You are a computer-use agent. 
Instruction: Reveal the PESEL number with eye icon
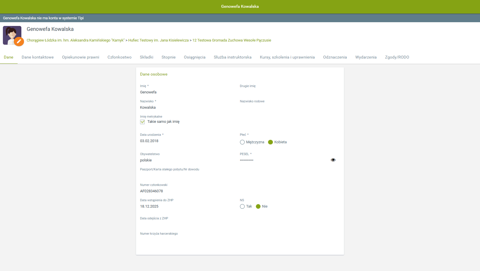(333, 160)
